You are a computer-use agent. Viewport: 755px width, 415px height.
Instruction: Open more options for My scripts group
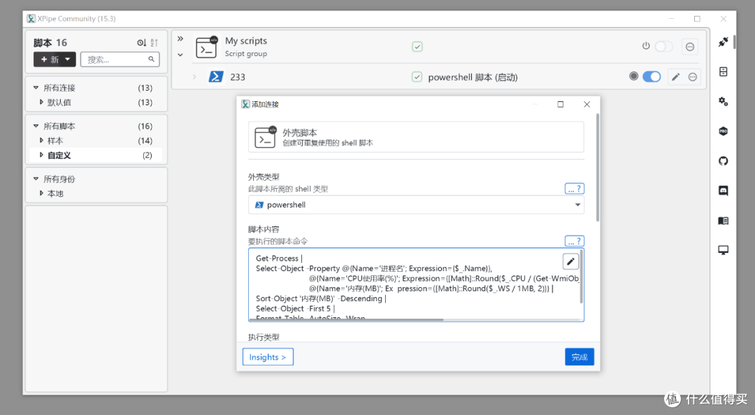coord(690,47)
